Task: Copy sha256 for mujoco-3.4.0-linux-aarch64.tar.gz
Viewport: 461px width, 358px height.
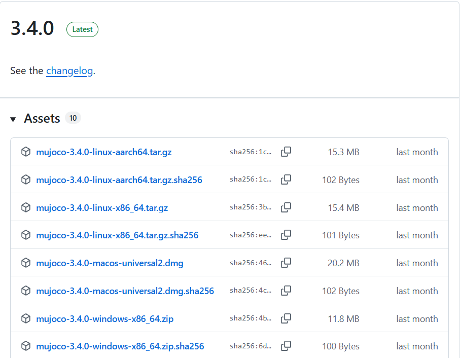Action: coord(286,152)
